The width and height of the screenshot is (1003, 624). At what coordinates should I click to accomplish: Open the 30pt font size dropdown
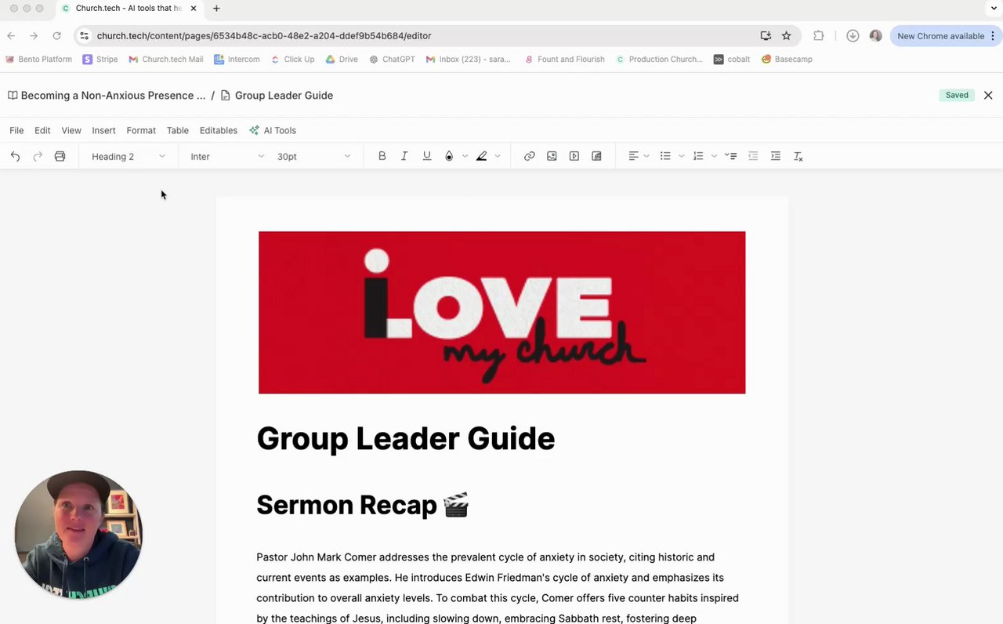313,156
